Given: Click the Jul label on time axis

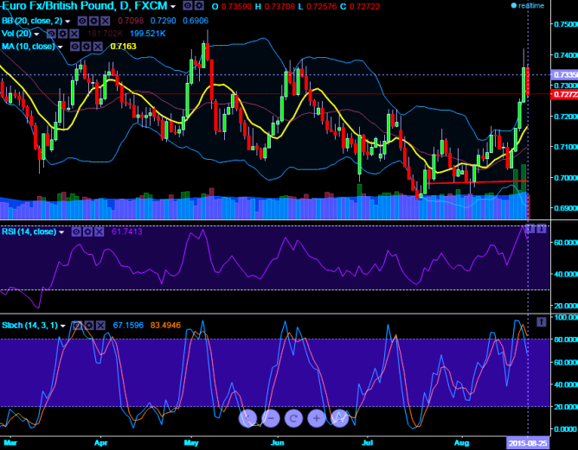Looking at the screenshot, I should (367, 442).
